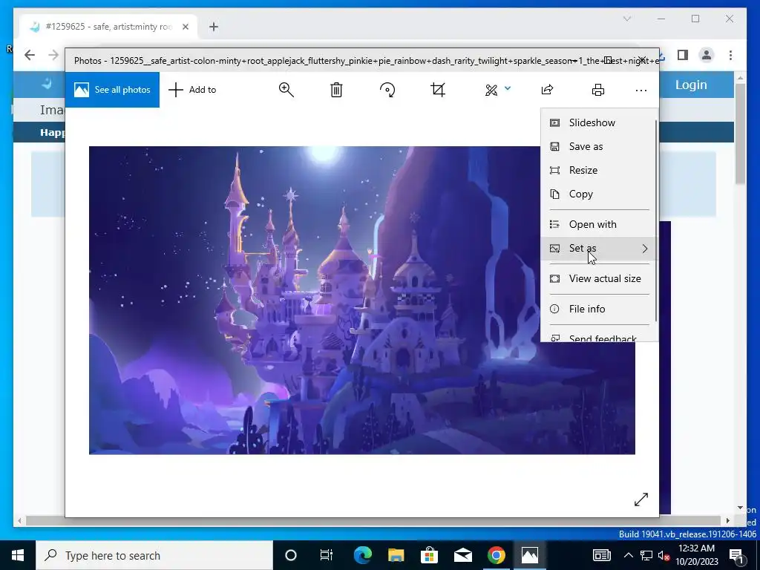Click the taskbar search box

(154, 555)
